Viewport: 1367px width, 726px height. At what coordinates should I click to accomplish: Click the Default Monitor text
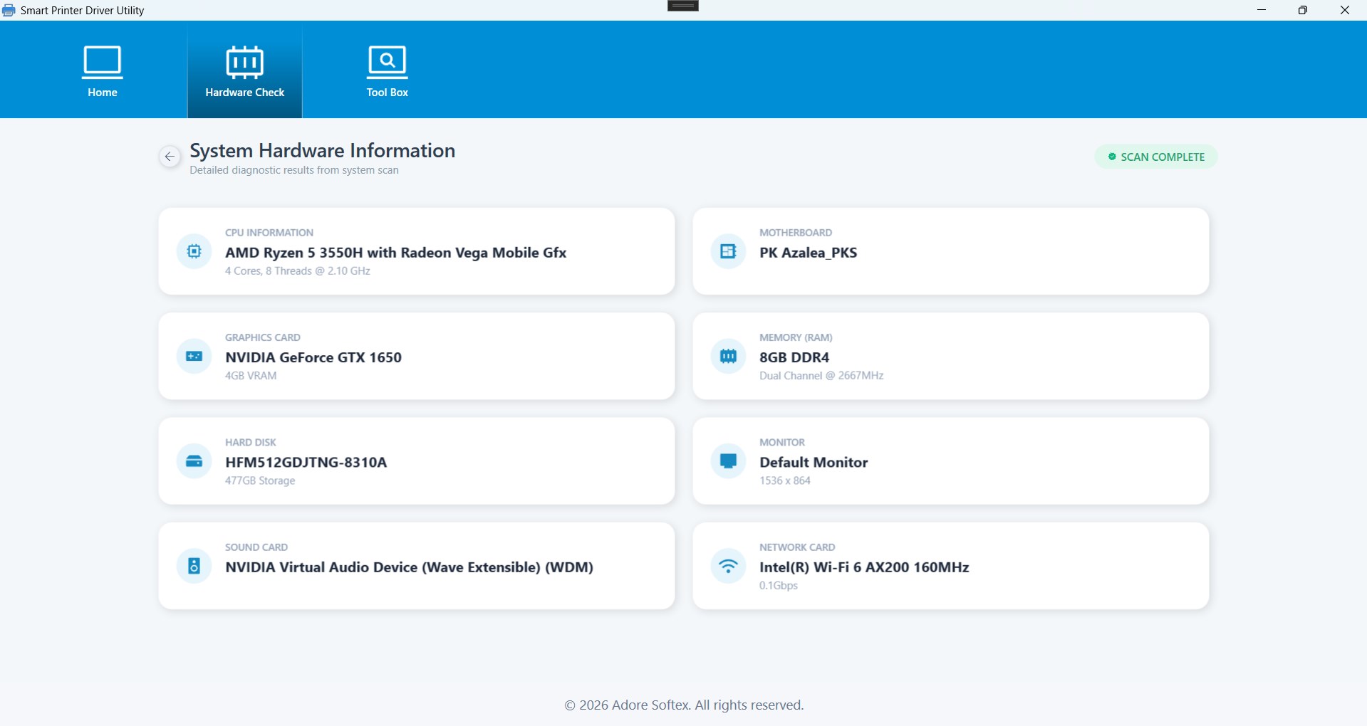coord(814,463)
